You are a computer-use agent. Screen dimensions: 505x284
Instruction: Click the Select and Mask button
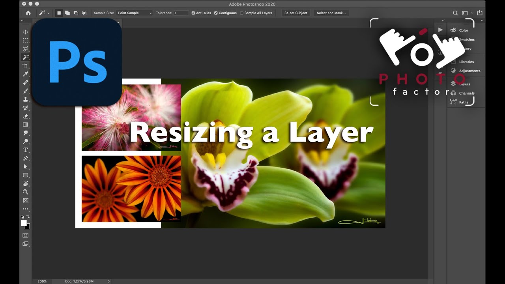coord(331,13)
